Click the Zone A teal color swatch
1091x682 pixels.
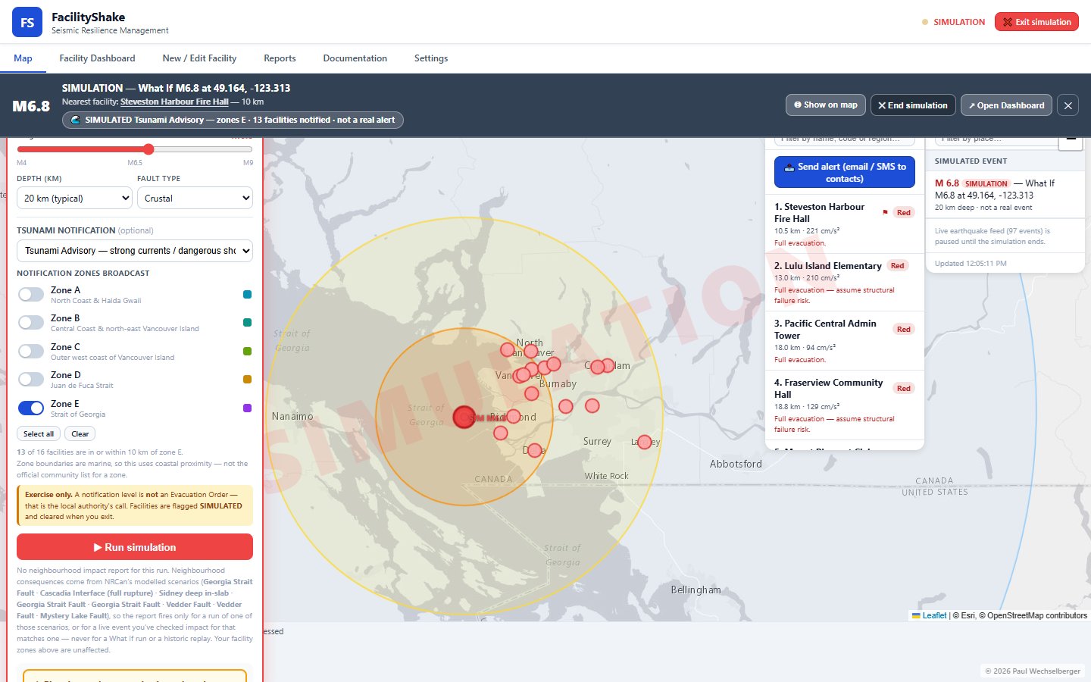click(247, 295)
